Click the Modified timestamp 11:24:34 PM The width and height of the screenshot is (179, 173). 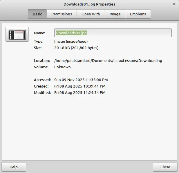94,93
